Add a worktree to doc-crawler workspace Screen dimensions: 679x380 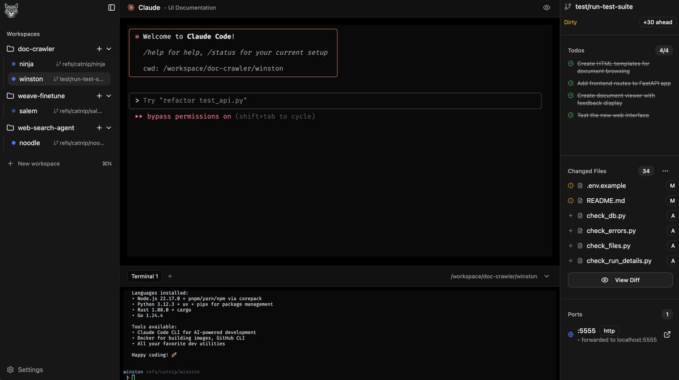pos(99,49)
